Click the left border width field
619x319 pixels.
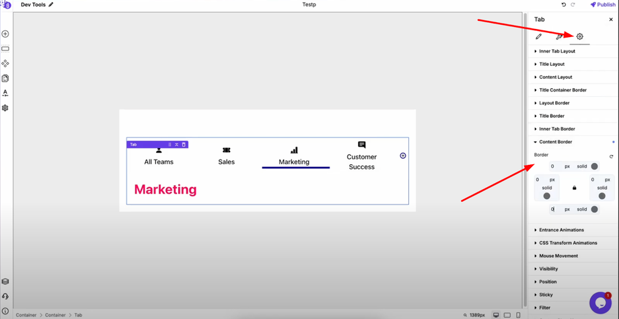pyautogui.click(x=540, y=180)
